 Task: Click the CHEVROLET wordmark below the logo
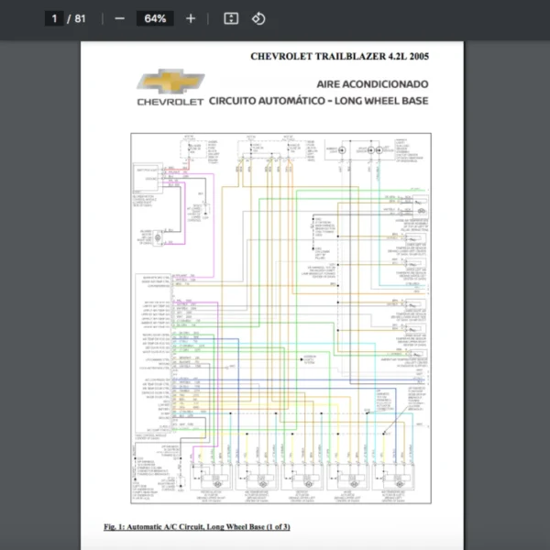point(170,102)
